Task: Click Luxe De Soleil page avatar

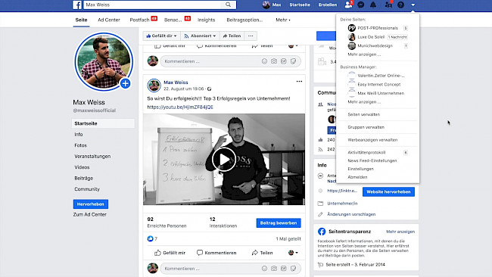Action: pos(352,36)
